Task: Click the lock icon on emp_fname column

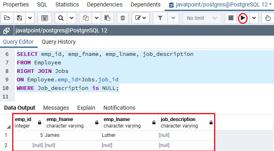Action: (x=97, y=123)
